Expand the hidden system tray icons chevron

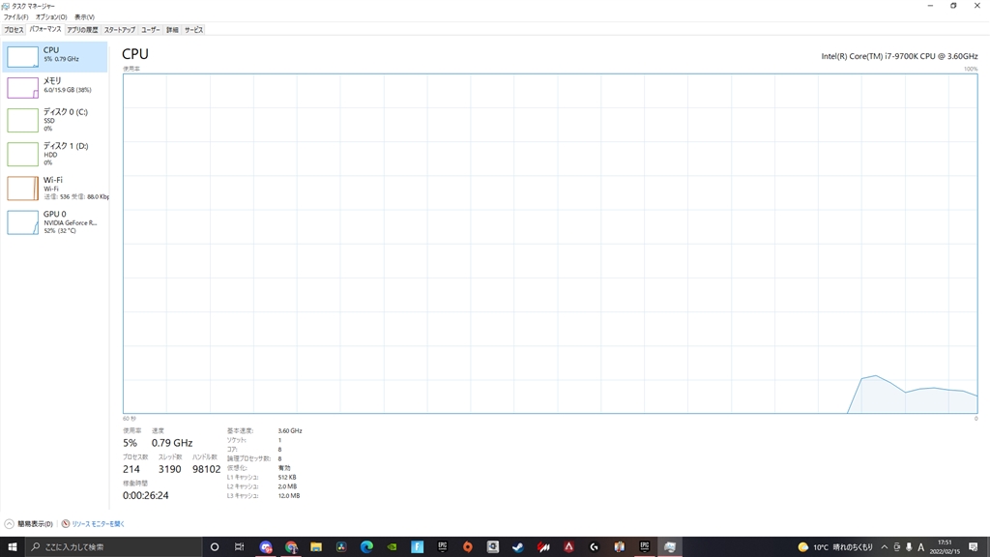point(884,547)
